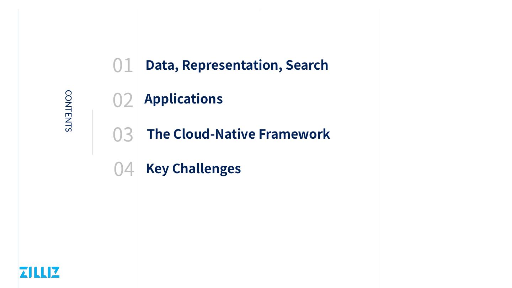
Task: Click the word "Data" in the first heading
Action: [161, 65]
